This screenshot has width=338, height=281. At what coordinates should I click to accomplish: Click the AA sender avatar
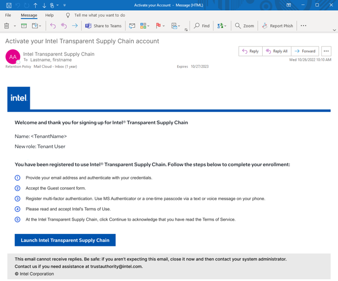pos(12,57)
